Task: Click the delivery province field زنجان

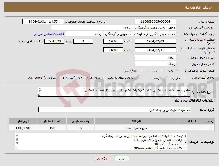Action: coord(155,58)
